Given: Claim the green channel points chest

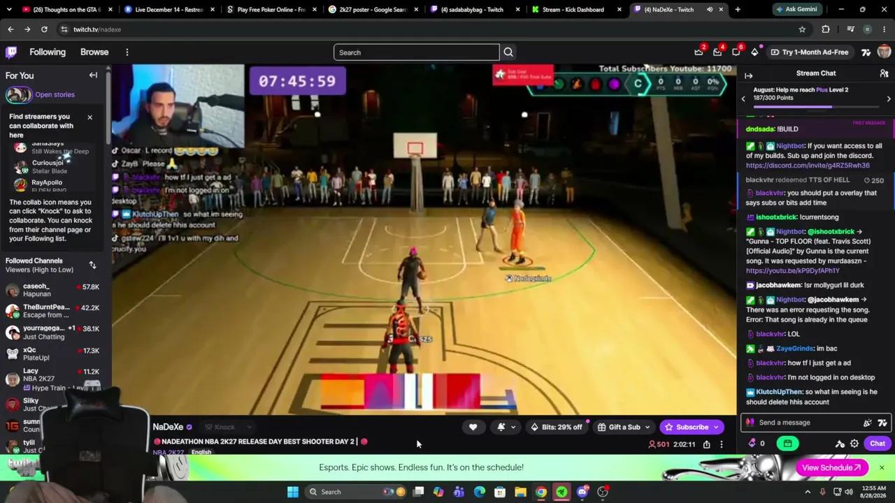Looking at the screenshot, I should point(787,444).
